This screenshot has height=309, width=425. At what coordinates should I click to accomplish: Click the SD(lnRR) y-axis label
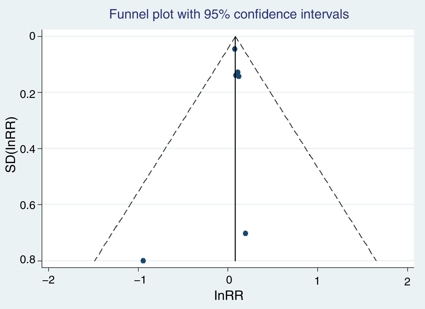point(11,145)
